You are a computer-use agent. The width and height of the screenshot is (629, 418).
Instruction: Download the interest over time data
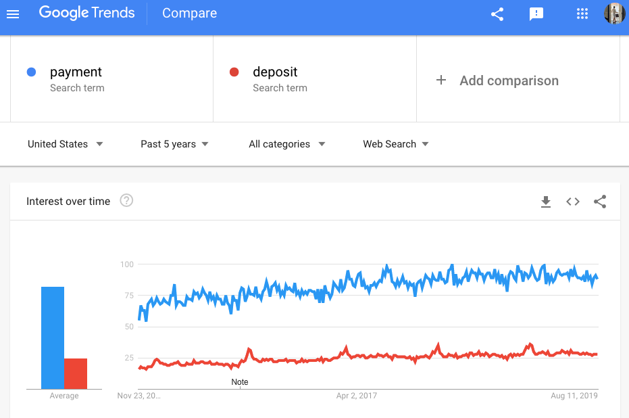click(x=546, y=202)
